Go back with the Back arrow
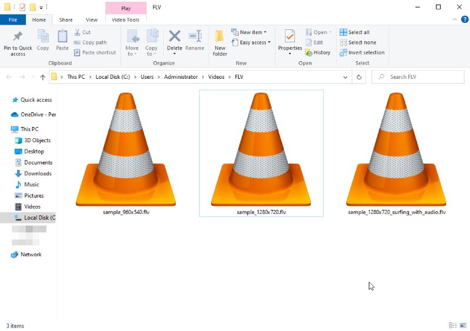 click(x=9, y=77)
